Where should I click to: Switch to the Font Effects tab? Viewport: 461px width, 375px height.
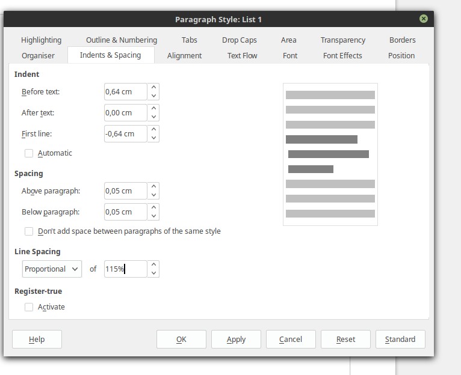pyautogui.click(x=342, y=55)
